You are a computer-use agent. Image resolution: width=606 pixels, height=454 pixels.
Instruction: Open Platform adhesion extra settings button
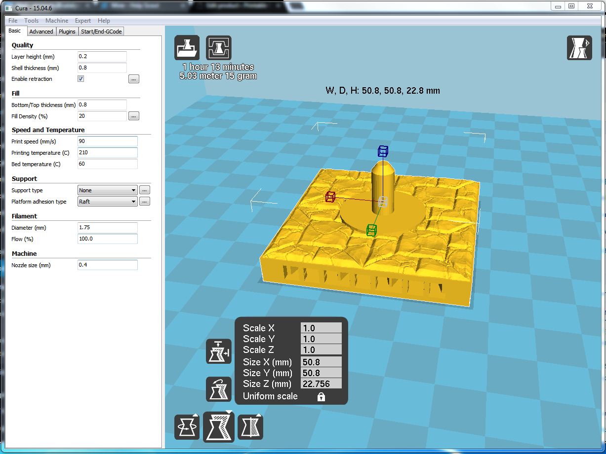(x=145, y=202)
